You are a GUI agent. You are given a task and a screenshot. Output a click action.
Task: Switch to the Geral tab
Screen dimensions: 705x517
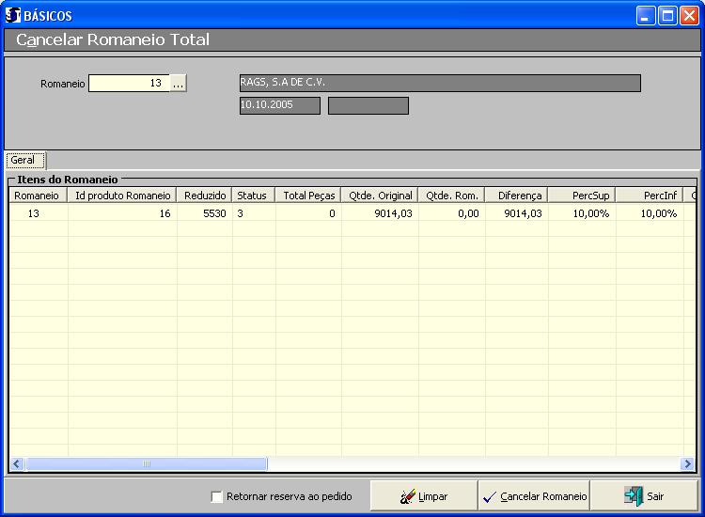click(23, 161)
